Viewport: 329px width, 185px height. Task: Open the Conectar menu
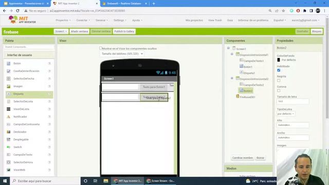[x=83, y=21]
